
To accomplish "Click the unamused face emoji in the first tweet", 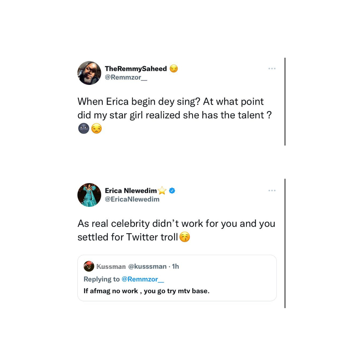I will pos(96,128).
